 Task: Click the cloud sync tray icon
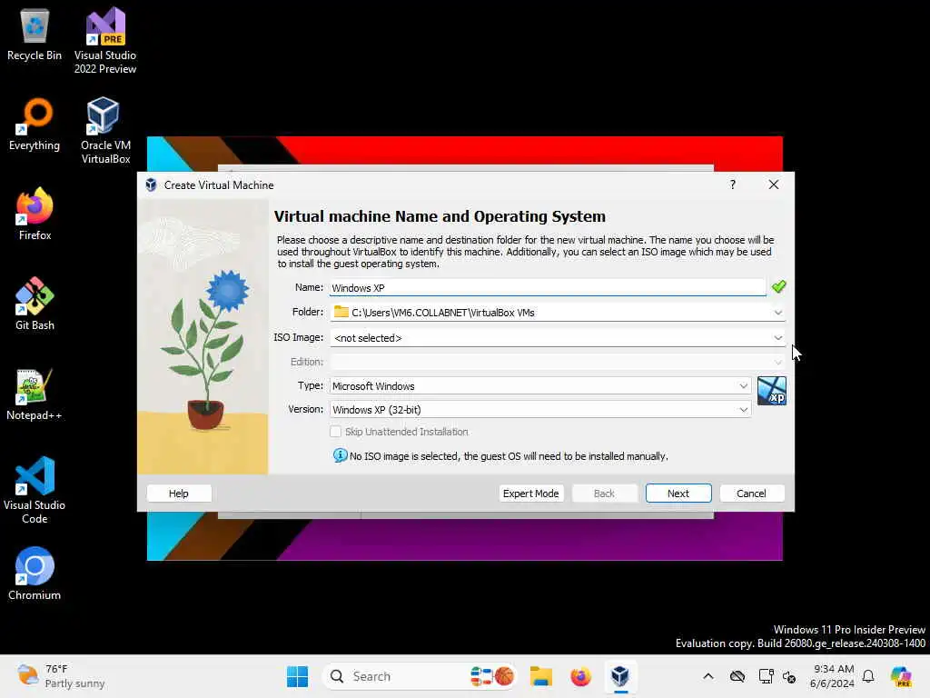click(x=737, y=676)
